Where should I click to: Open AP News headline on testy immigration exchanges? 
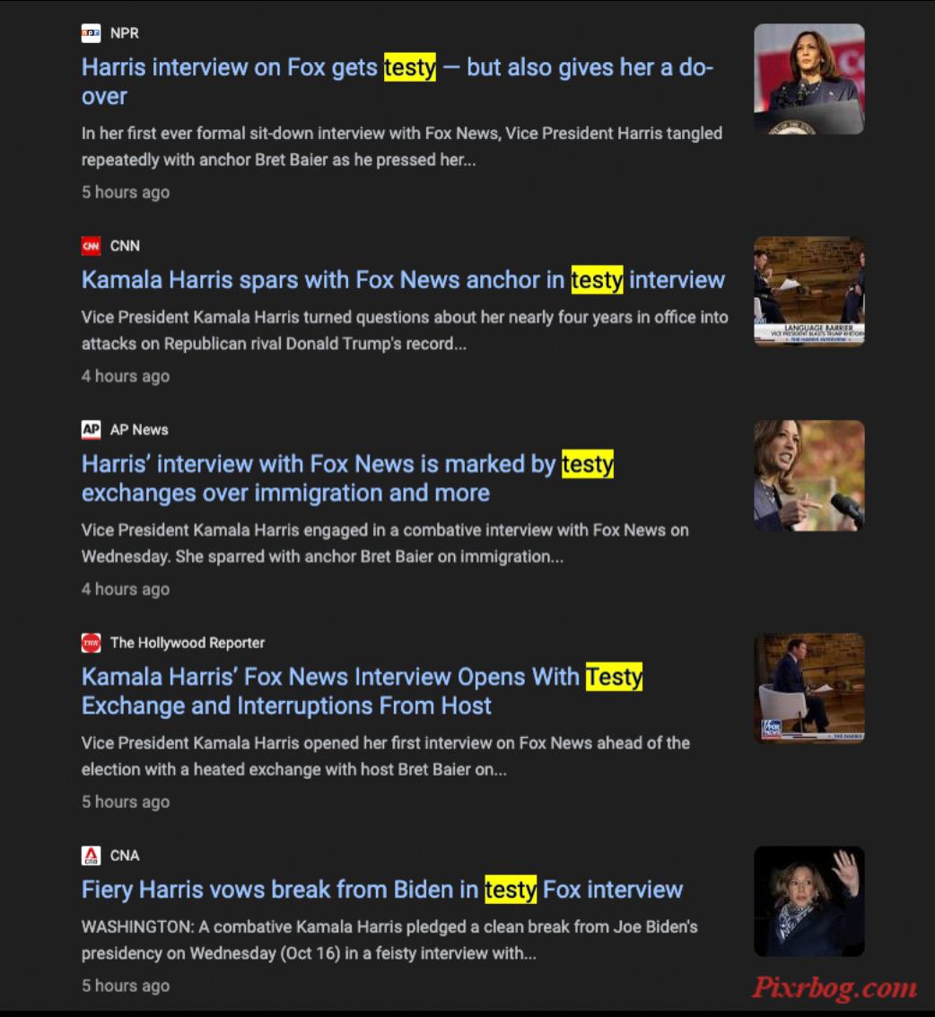tap(347, 478)
